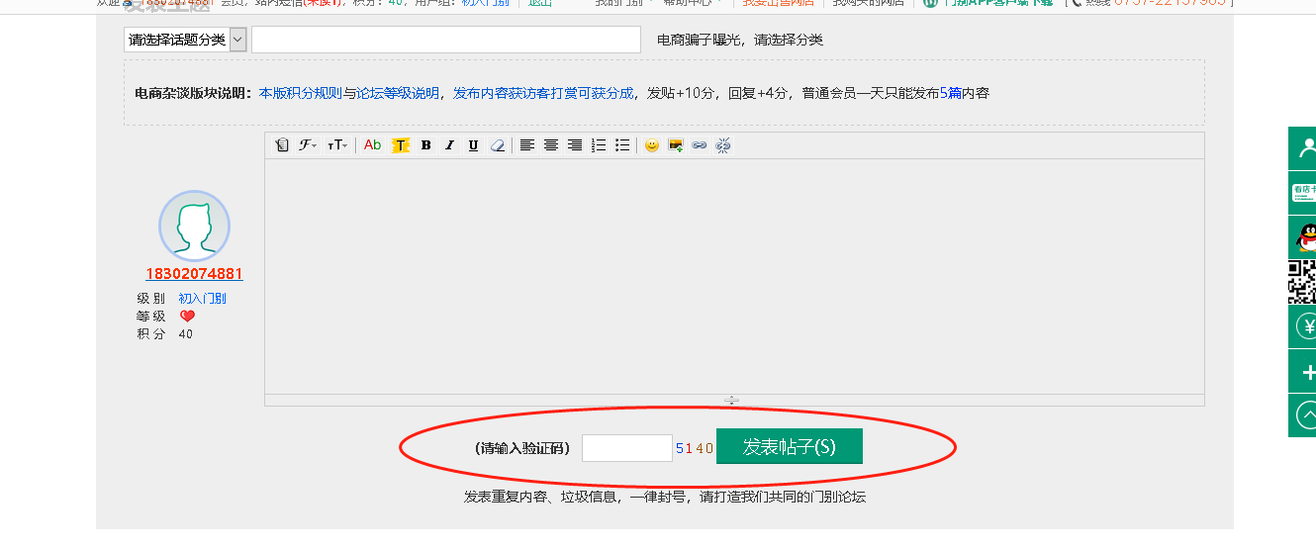Toggle bold formatting
Image resolution: width=1316 pixels, height=550 pixels.
point(425,145)
